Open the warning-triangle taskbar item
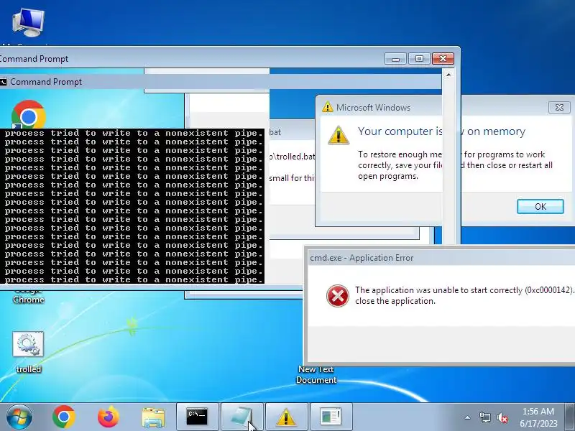The image size is (575, 431). point(286,417)
